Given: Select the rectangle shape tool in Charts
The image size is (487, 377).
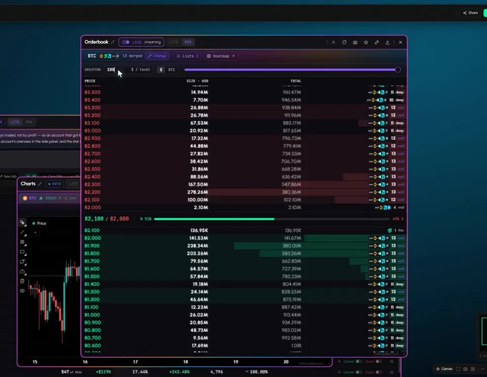Looking at the screenshot, I should [x=22, y=252].
